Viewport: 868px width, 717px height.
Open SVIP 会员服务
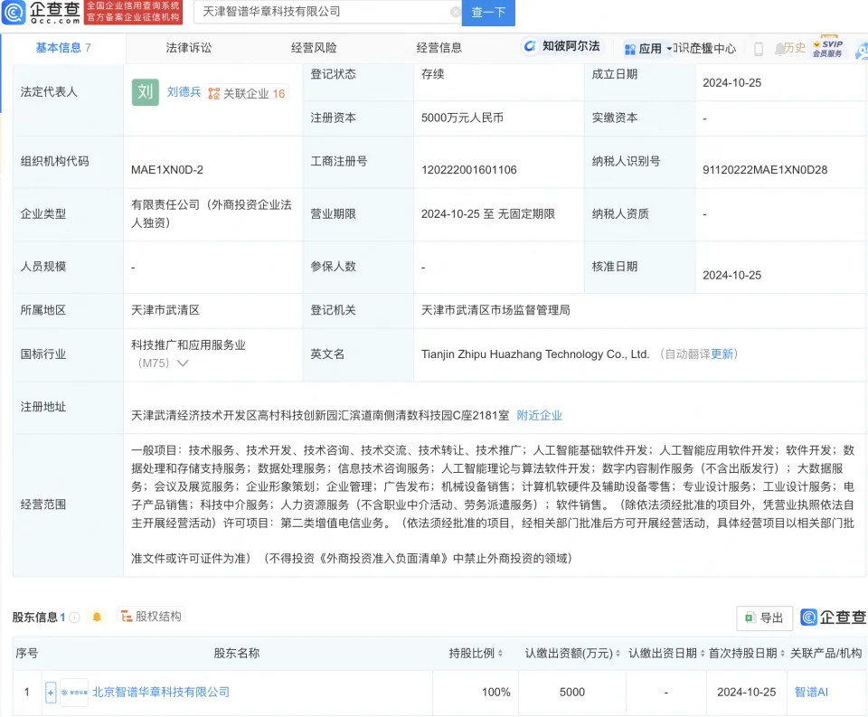[827, 48]
